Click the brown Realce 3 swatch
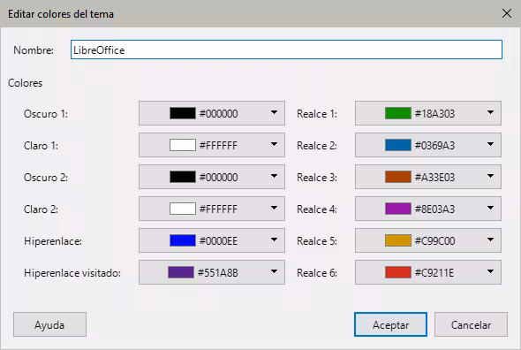Image resolution: width=521 pixels, height=350 pixels. [398, 177]
